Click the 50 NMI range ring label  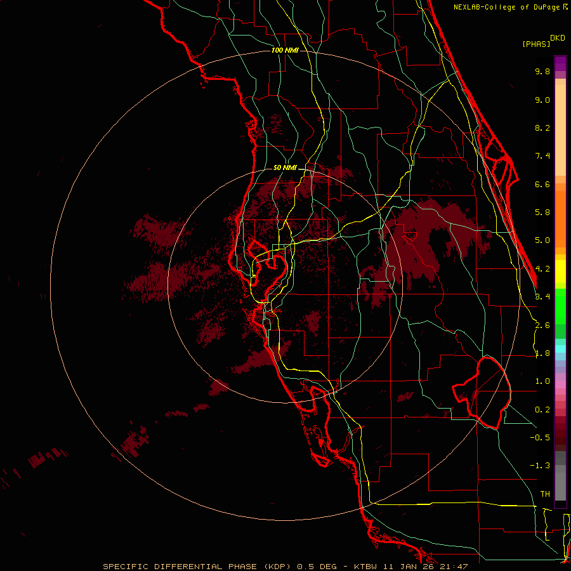point(285,167)
